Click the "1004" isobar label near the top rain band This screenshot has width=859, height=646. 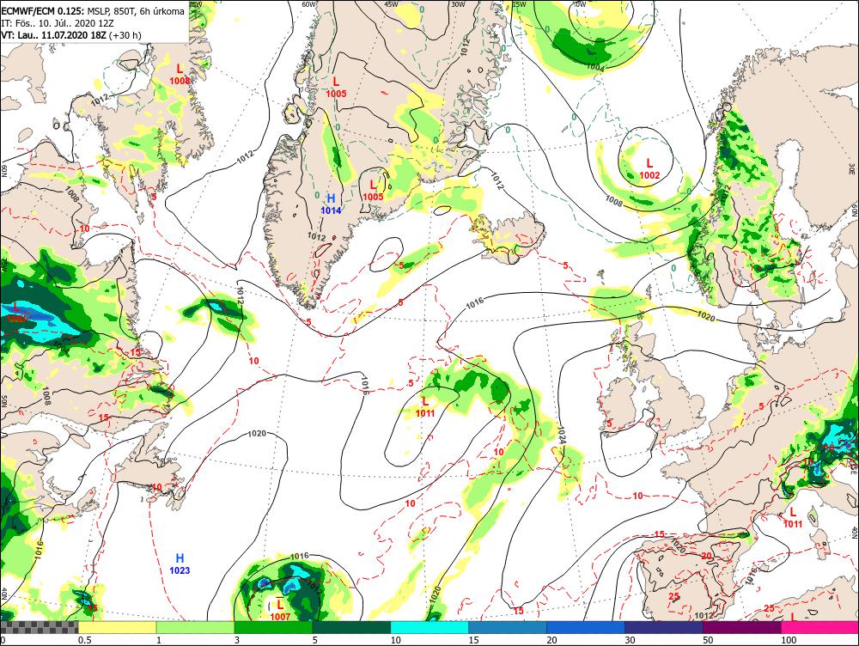595,67
